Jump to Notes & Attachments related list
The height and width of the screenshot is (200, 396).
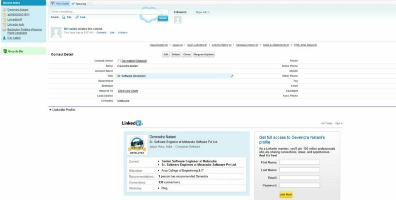[276, 45]
